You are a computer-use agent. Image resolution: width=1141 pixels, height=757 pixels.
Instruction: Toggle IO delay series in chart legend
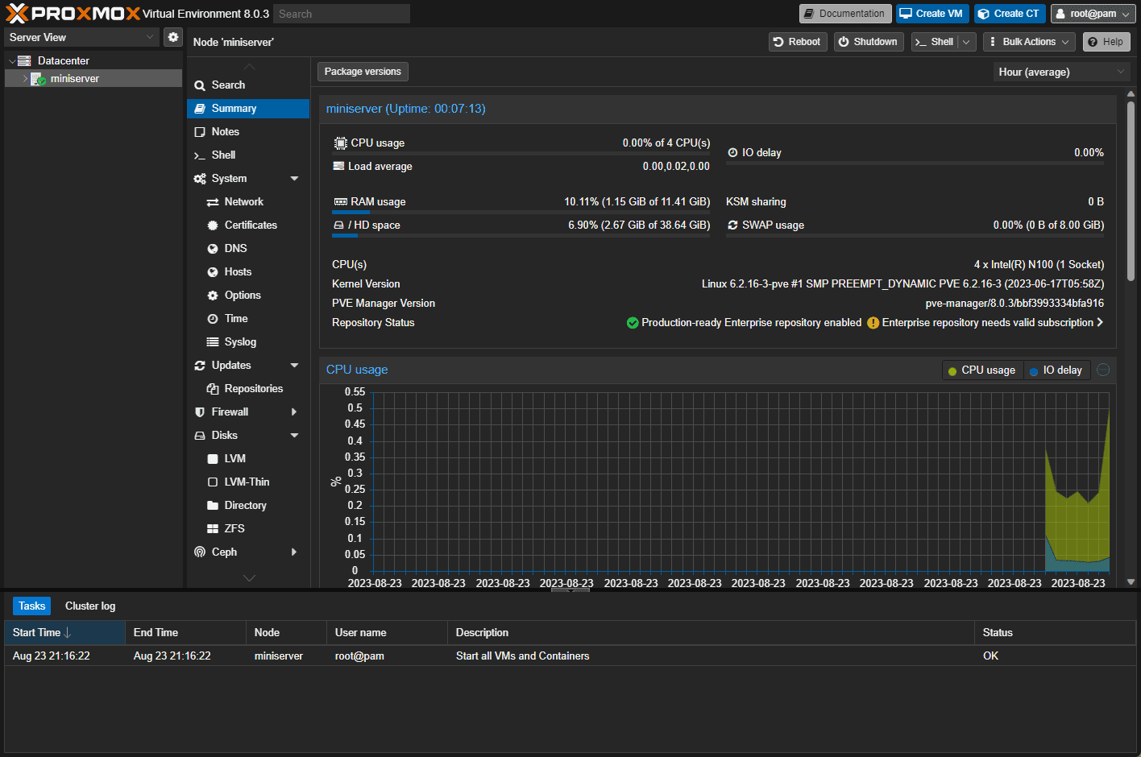(x=1056, y=370)
